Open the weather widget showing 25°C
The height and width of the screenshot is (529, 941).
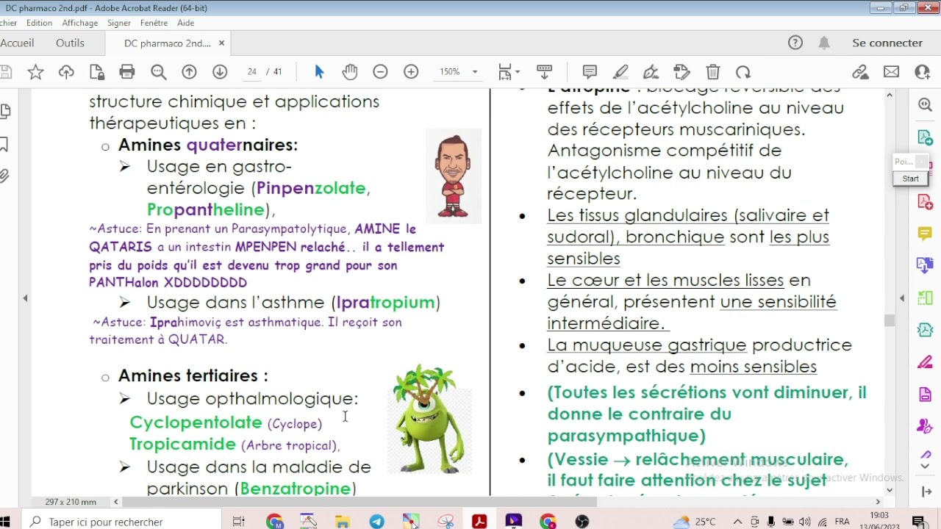point(695,522)
